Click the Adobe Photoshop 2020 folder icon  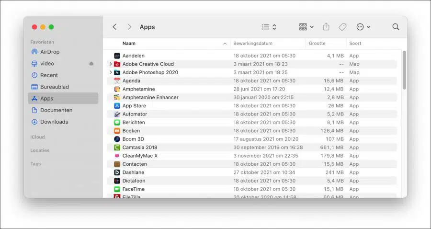[x=117, y=72]
